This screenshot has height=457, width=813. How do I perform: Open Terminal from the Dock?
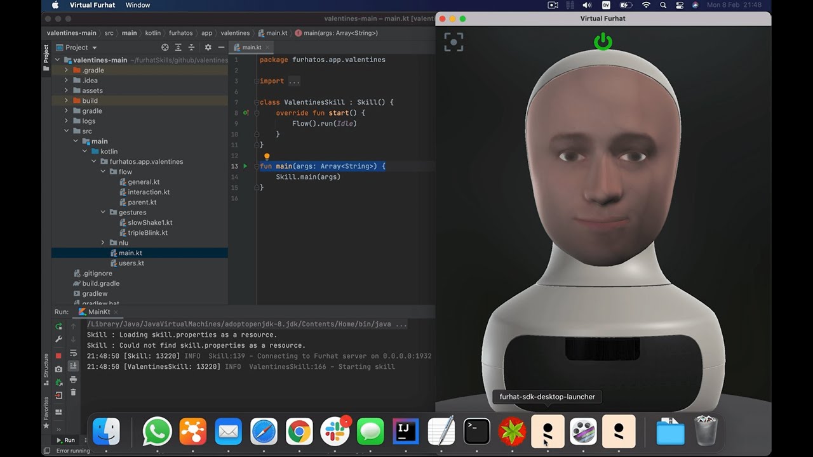476,432
